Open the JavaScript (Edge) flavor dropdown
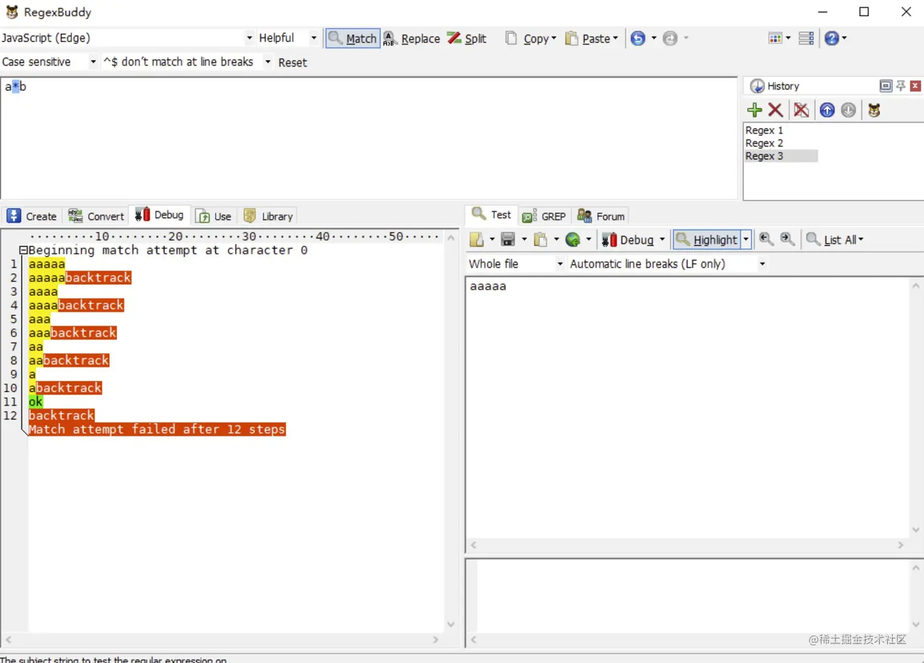 tap(249, 38)
